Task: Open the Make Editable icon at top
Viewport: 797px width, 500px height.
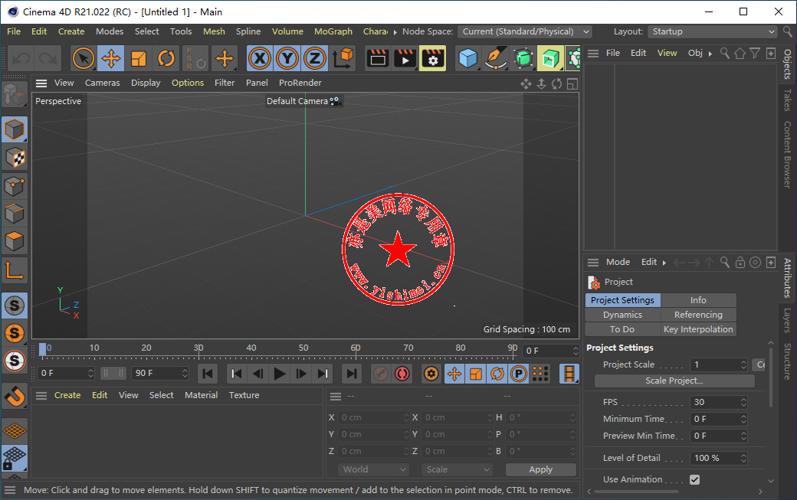Action: pyautogui.click(x=15, y=94)
